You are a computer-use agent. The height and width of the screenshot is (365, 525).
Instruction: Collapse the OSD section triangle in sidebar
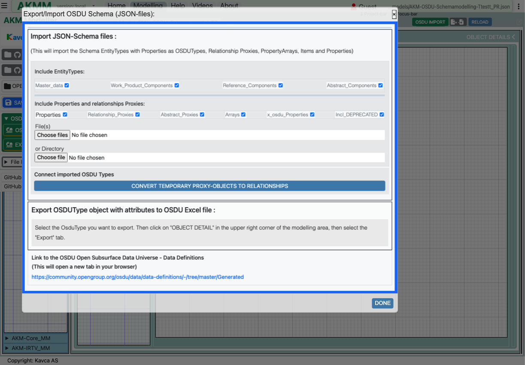[6, 119]
